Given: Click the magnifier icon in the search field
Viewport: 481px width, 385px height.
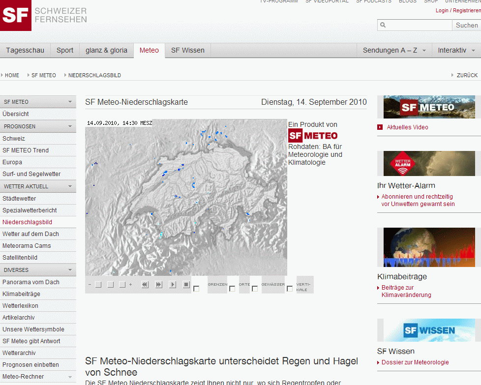Looking at the screenshot, I should [383, 25].
